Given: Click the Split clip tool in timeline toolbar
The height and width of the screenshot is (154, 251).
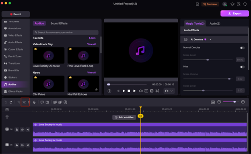Looking at the screenshot, I should coord(24,102).
